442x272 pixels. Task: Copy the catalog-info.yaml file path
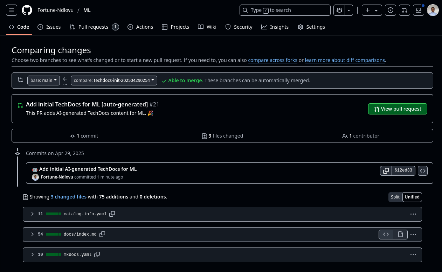coord(112,214)
